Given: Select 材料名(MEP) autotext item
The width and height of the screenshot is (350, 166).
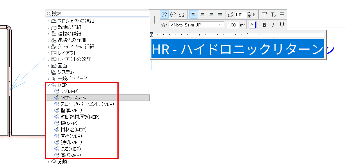Looking at the screenshot, I should (74, 130).
